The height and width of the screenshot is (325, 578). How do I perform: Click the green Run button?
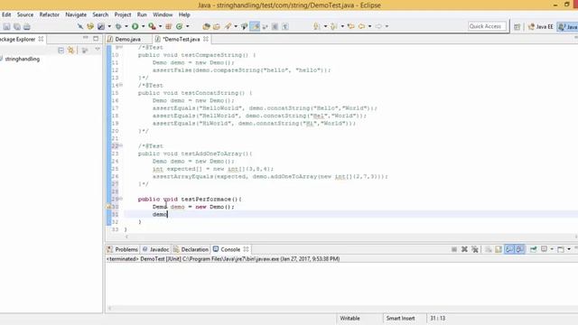[x=135, y=26]
